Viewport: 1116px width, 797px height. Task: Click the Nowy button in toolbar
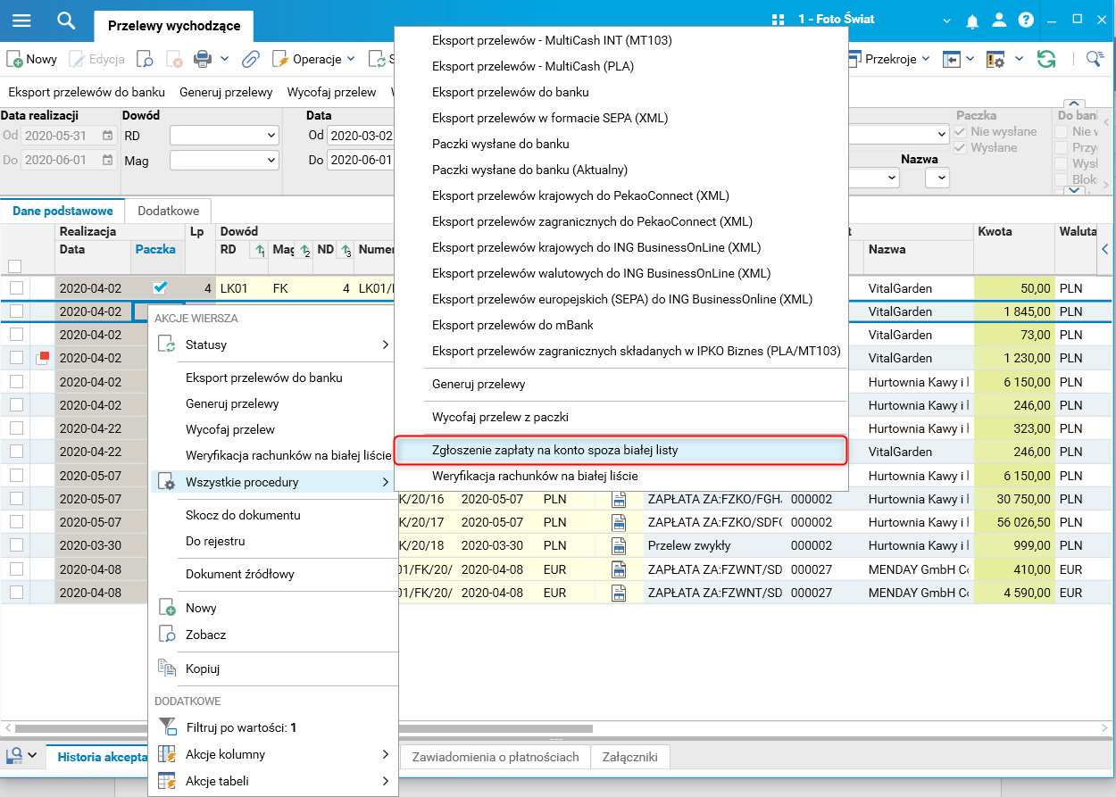tap(32, 60)
